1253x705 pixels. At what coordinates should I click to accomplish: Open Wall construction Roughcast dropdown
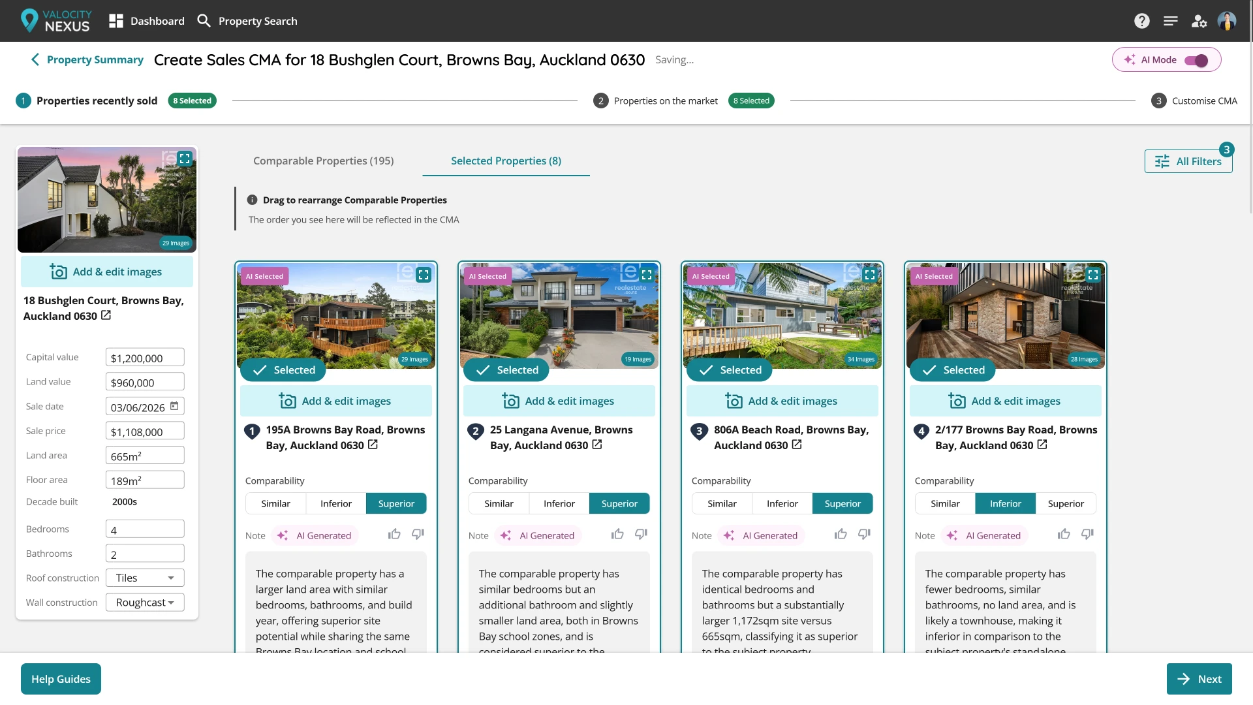pyautogui.click(x=145, y=603)
